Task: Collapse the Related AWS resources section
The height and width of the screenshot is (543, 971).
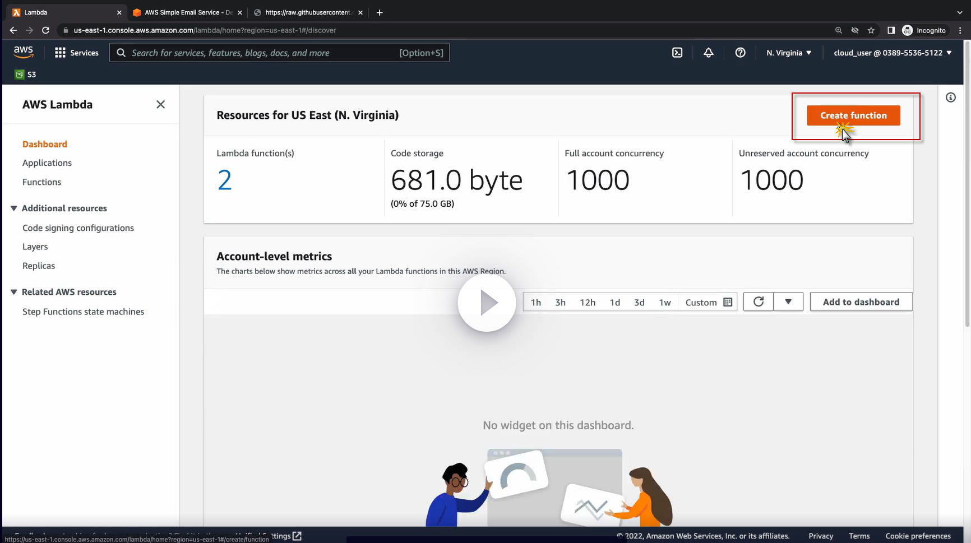Action: click(14, 293)
